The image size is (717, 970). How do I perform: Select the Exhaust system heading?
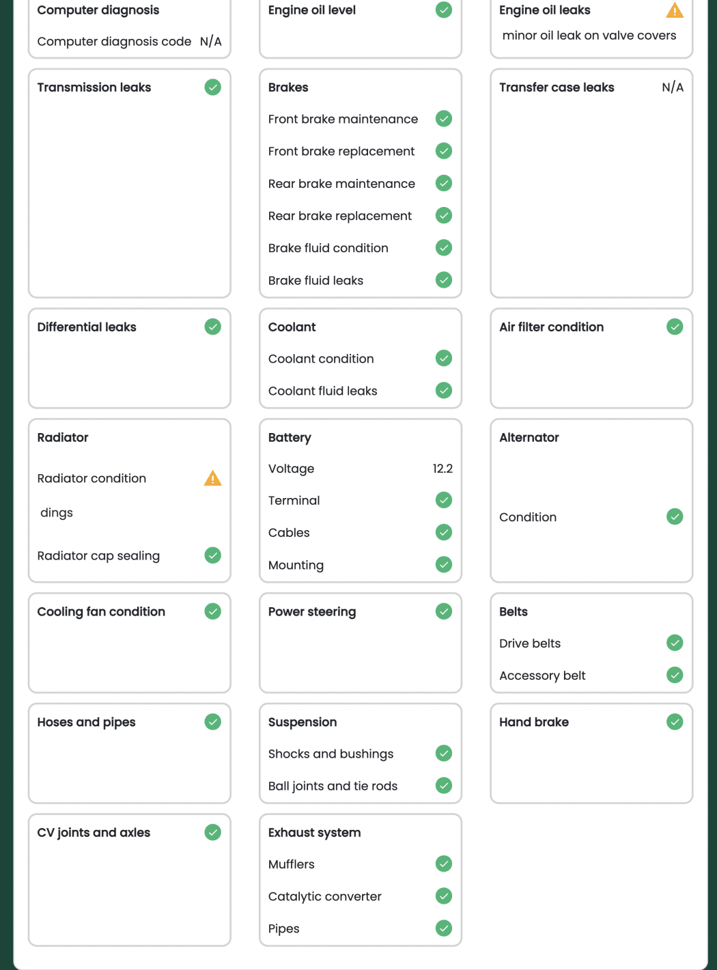pyautogui.click(x=314, y=832)
